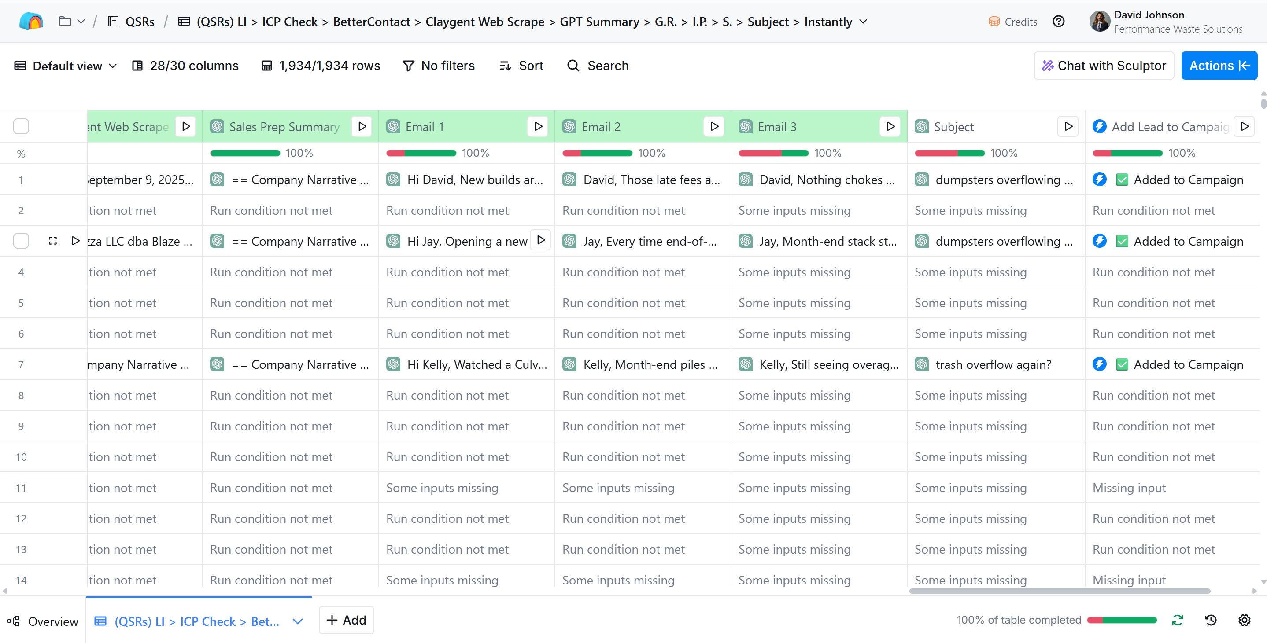
Task: Click the run icon on Email 1 column
Action: tap(538, 126)
